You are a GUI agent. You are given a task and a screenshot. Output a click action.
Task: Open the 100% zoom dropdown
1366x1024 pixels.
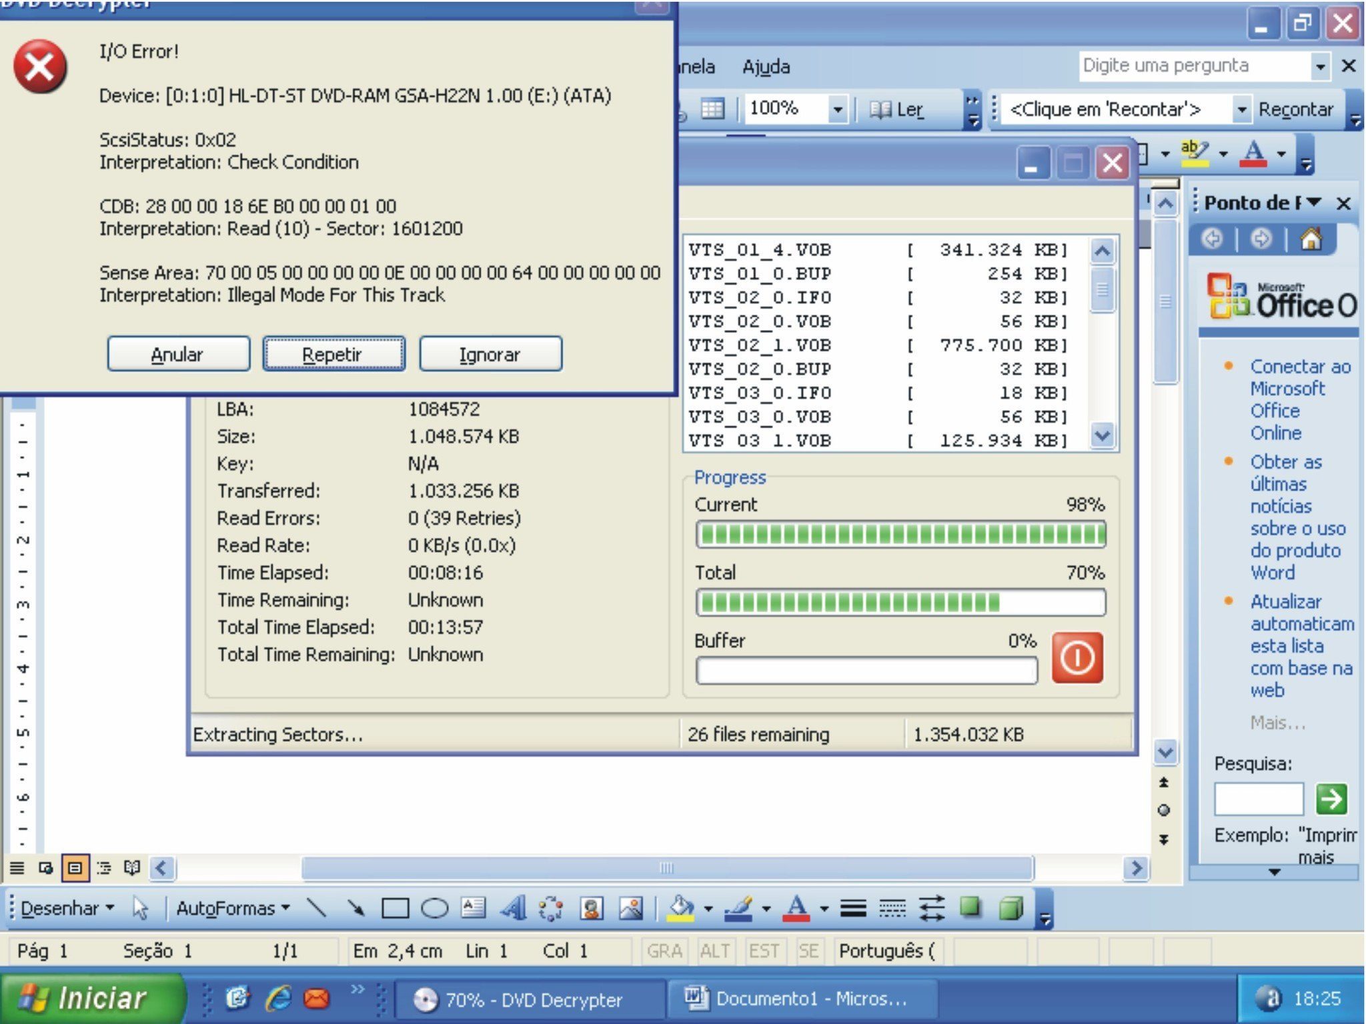pyautogui.click(x=838, y=109)
